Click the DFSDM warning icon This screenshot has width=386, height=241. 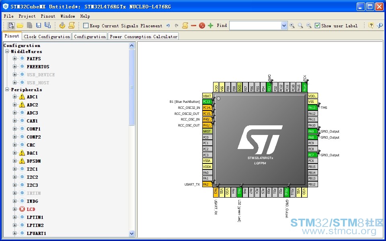coord(22,161)
